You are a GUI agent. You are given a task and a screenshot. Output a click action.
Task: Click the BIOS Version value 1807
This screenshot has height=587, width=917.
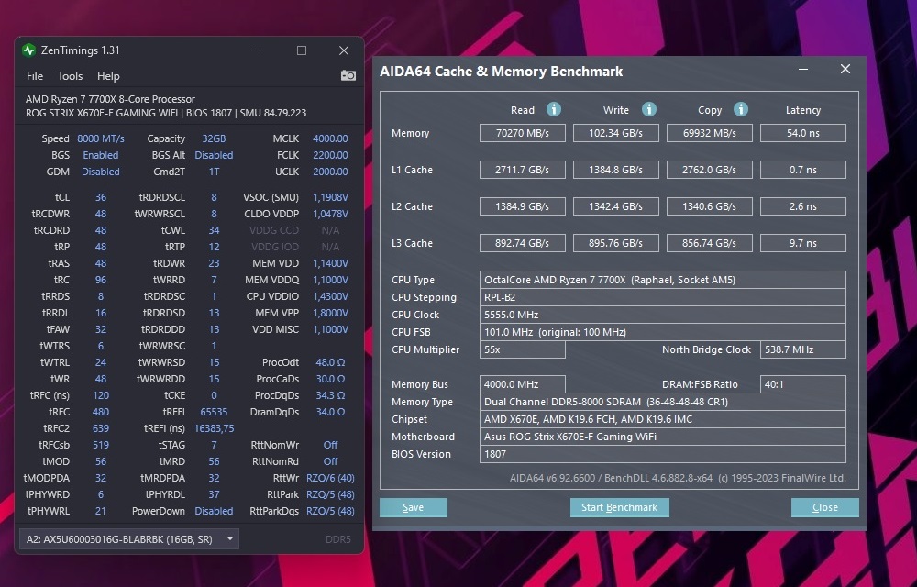pyautogui.click(x=663, y=454)
